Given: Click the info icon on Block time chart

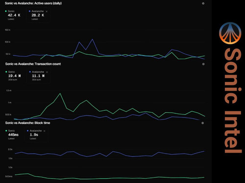Looking at the screenshot, I should (203, 123).
